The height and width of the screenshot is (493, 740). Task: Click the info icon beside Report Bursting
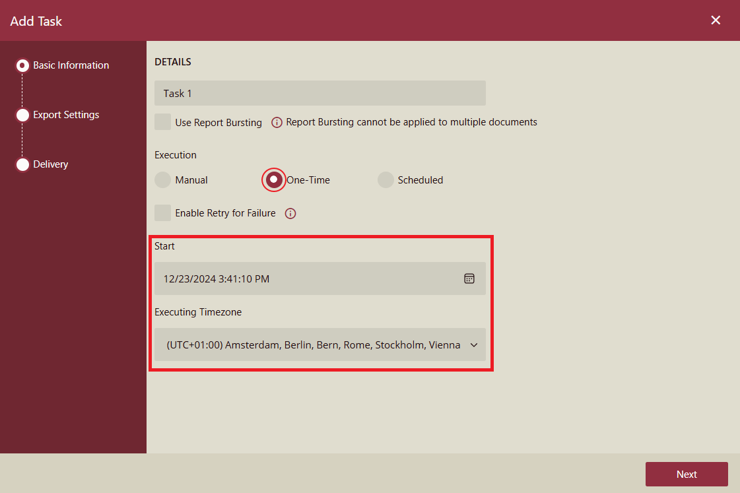coord(277,122)
